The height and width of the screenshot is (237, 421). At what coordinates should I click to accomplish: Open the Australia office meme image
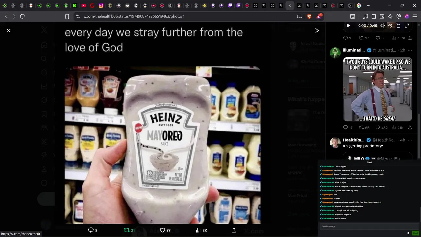pyautogui.click(x=378, y=89)
